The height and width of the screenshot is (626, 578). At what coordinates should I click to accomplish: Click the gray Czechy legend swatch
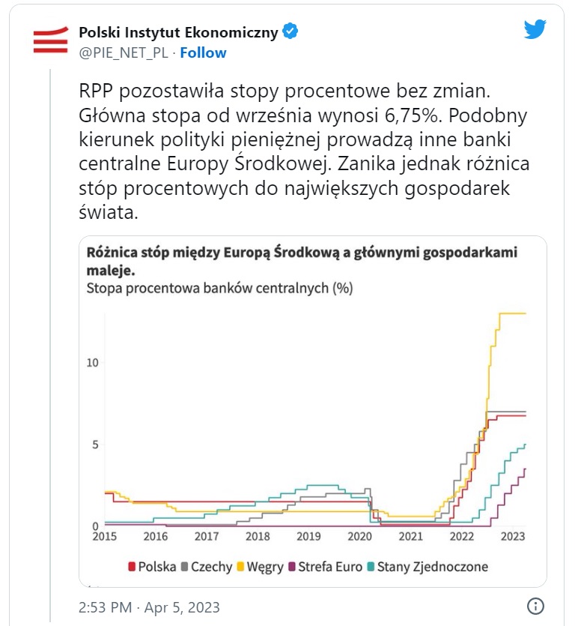click(x=185, y=567)
